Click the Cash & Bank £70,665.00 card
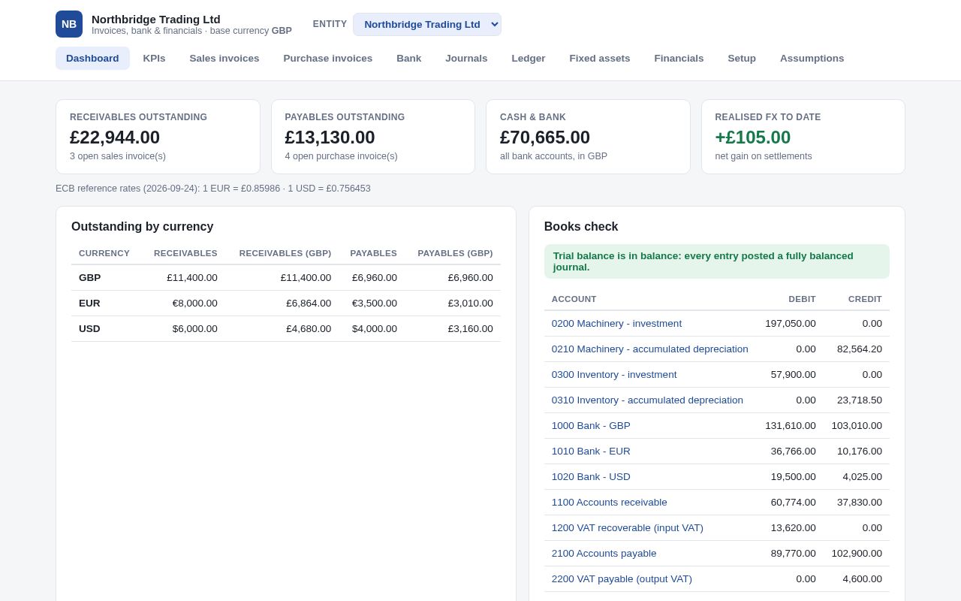961x601 pixels. [588, 137]
